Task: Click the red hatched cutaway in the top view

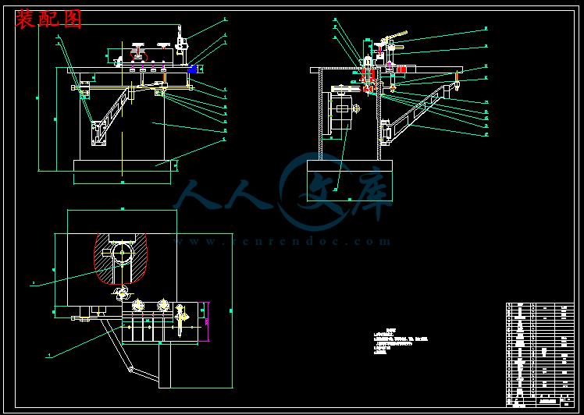Action: (x=120, y=258)
